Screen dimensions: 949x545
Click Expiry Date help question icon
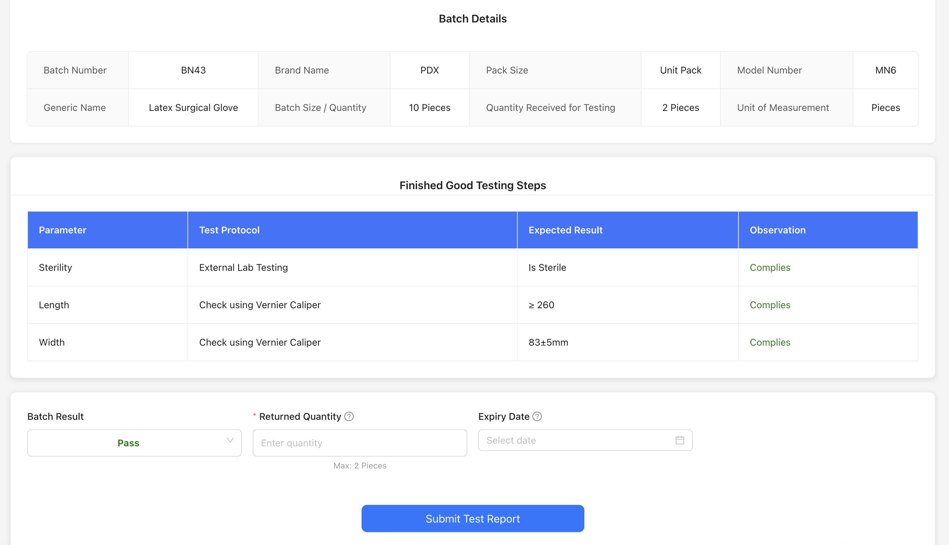[537, 416]
